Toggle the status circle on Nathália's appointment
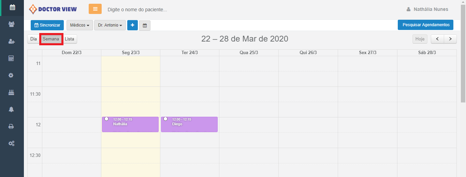Viewport: 466px width, 177px height. coord(106,119)
